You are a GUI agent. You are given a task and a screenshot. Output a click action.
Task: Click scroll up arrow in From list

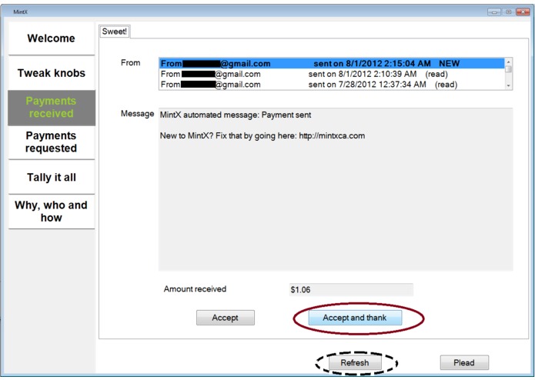tap(508, 62)
